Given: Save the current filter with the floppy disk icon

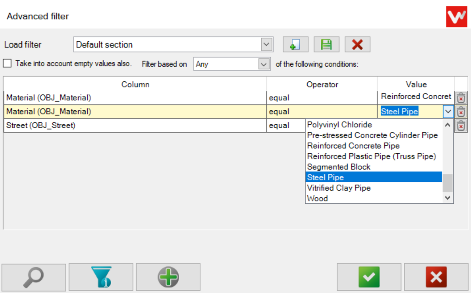Looking at the screenshot, I should point(326,44).
